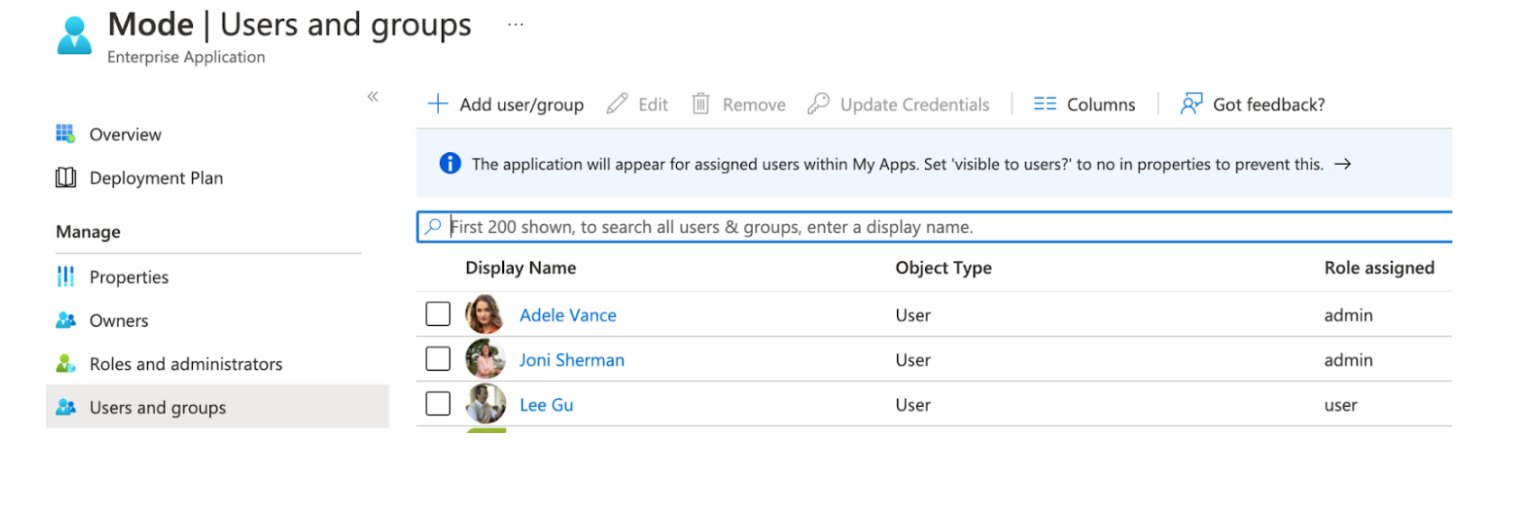The image size is (1520, 515).
Task: Open the Adele Vance user link
Action: (x=568, y=315)
